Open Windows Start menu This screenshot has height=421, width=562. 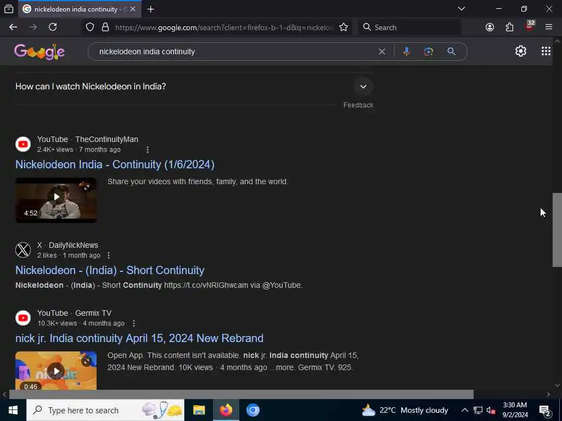(13, 410)
